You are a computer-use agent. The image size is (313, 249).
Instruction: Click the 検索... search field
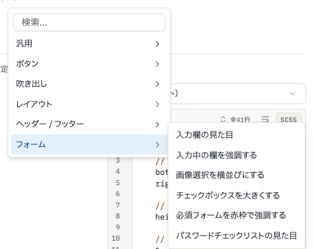89,22
